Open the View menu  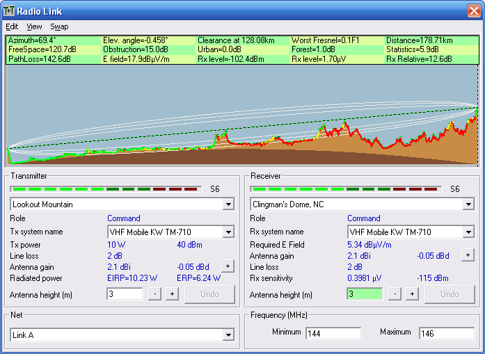(x=34, y=26)
